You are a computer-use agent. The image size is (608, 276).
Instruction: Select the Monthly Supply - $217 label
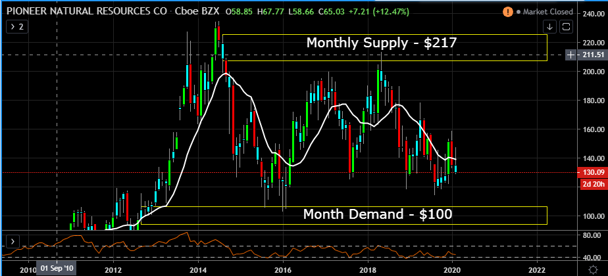(x=382, y=43)
